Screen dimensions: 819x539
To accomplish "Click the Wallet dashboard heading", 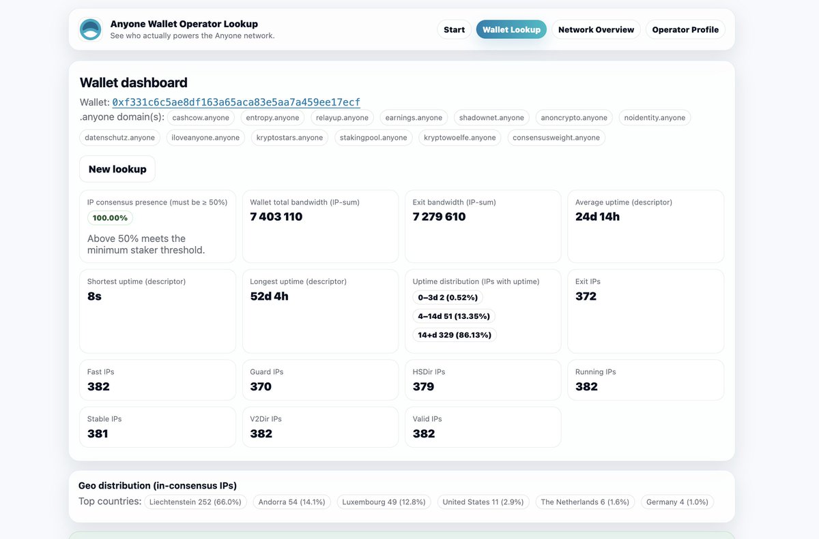I will 134,82.
